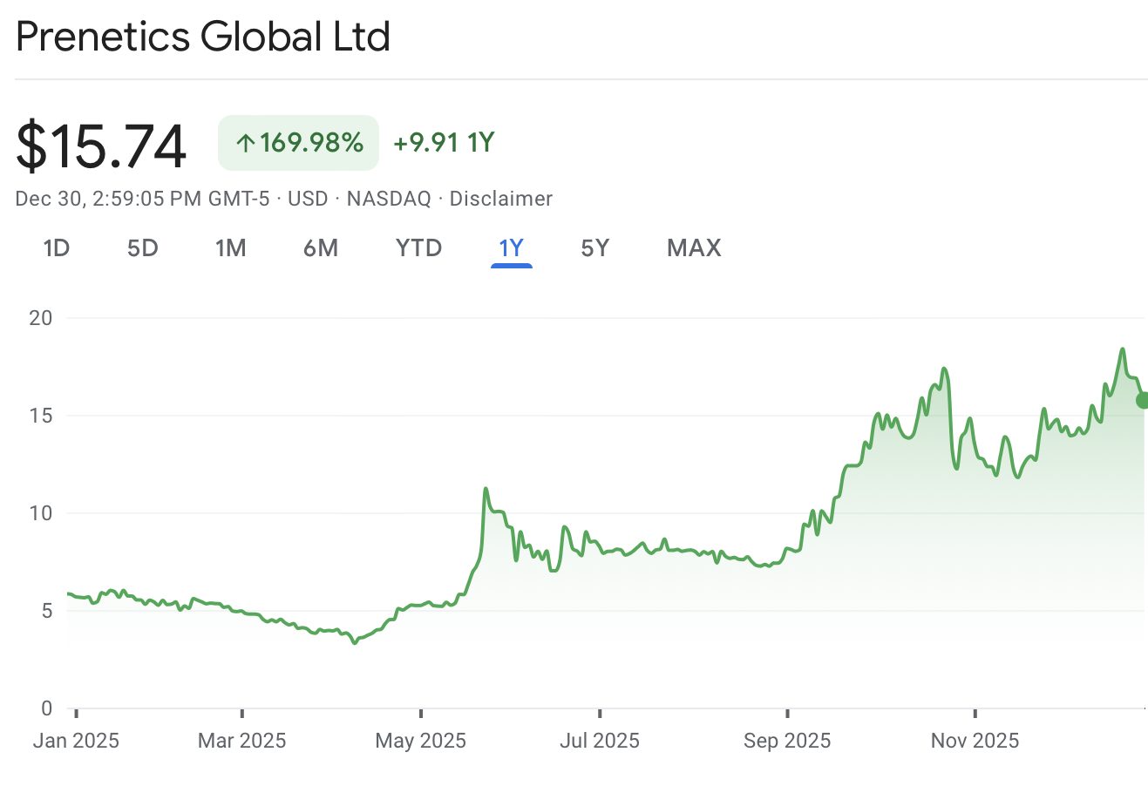
Task: Switch to the 6M chart view
Action: [320, 247]
